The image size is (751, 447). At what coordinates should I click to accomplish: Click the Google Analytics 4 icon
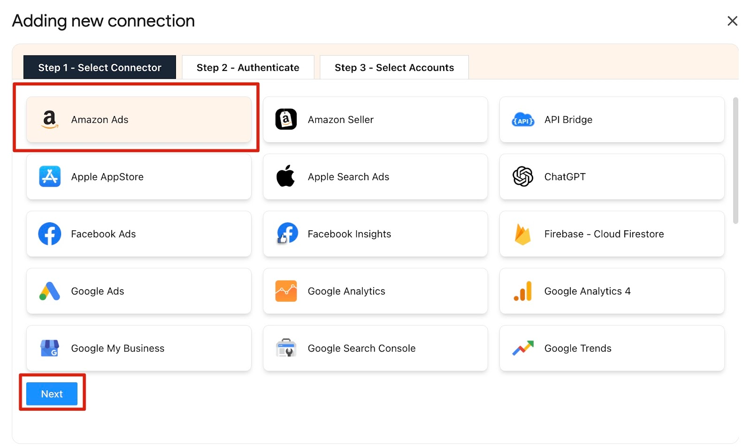(x=522, y=291)
